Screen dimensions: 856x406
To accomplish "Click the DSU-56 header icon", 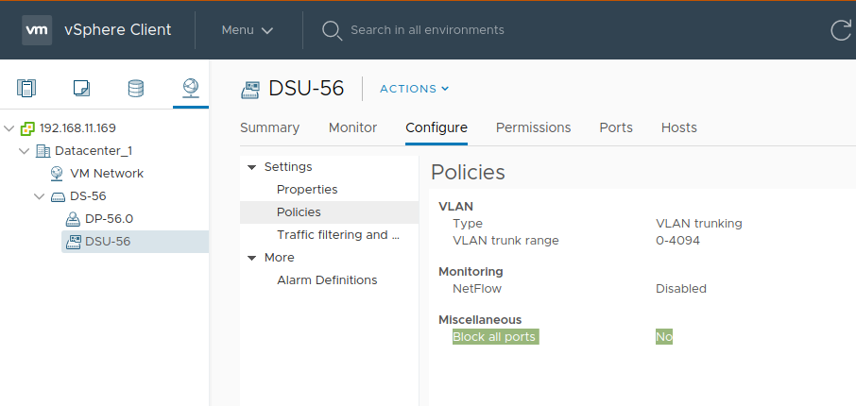I will point(250,90).
